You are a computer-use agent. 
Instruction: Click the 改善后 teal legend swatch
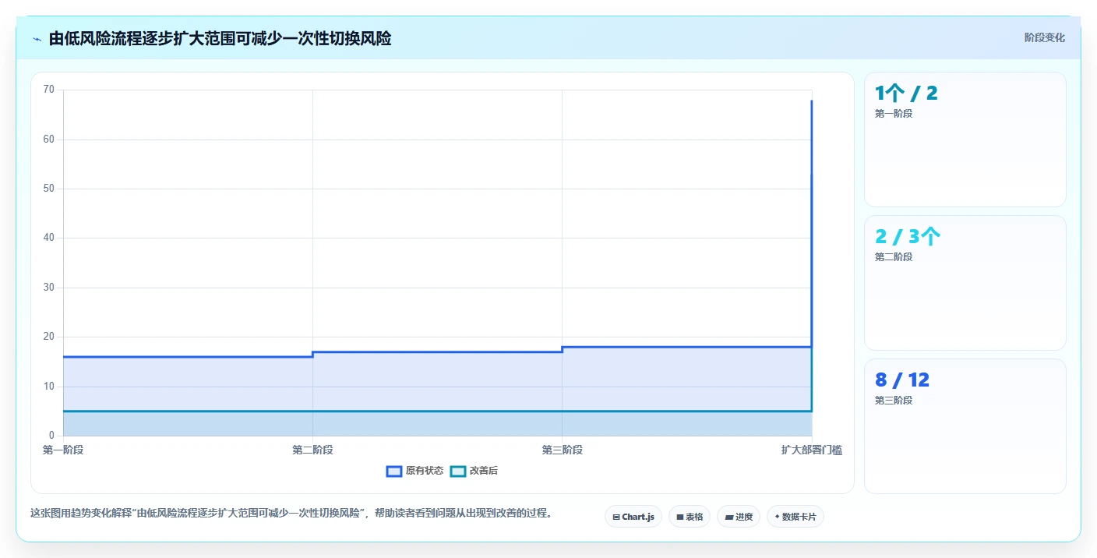458,471
